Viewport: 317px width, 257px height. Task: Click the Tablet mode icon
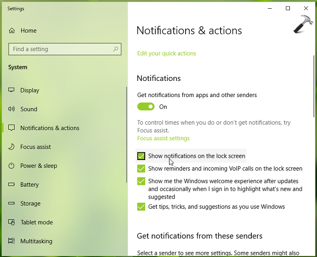[x=11, y=222]
